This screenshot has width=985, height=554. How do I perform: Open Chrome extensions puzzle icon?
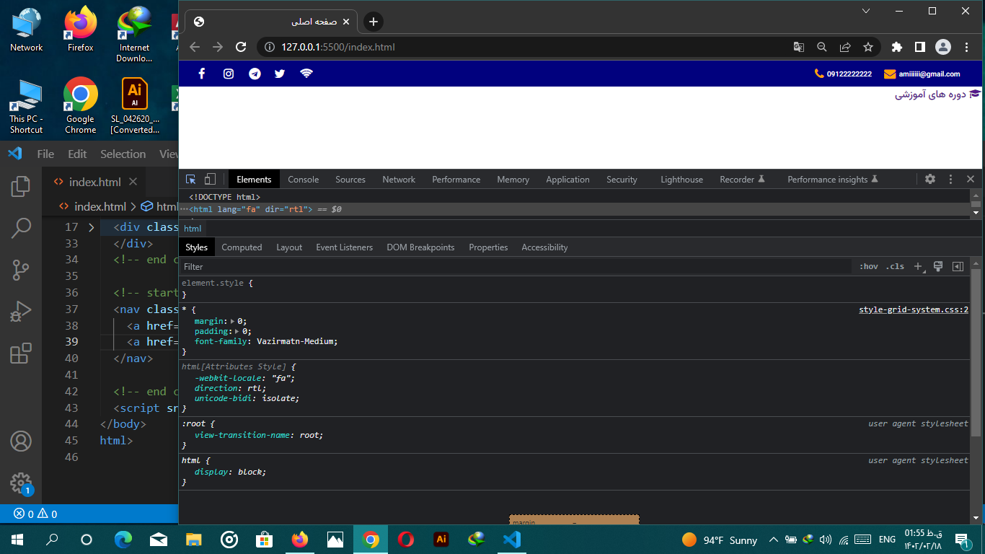pos(897,47)
